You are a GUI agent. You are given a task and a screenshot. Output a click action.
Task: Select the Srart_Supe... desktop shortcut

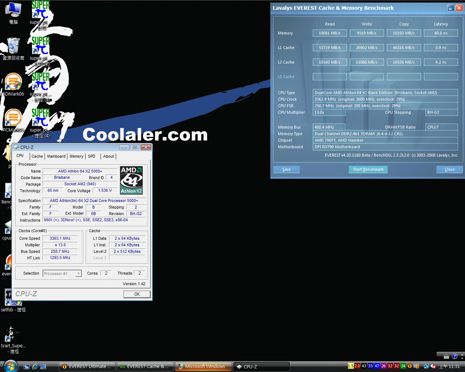13,340
